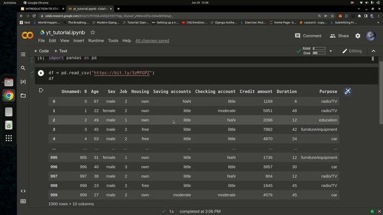
Task: Open the table of contents sidebar icon
Action: 23,54
